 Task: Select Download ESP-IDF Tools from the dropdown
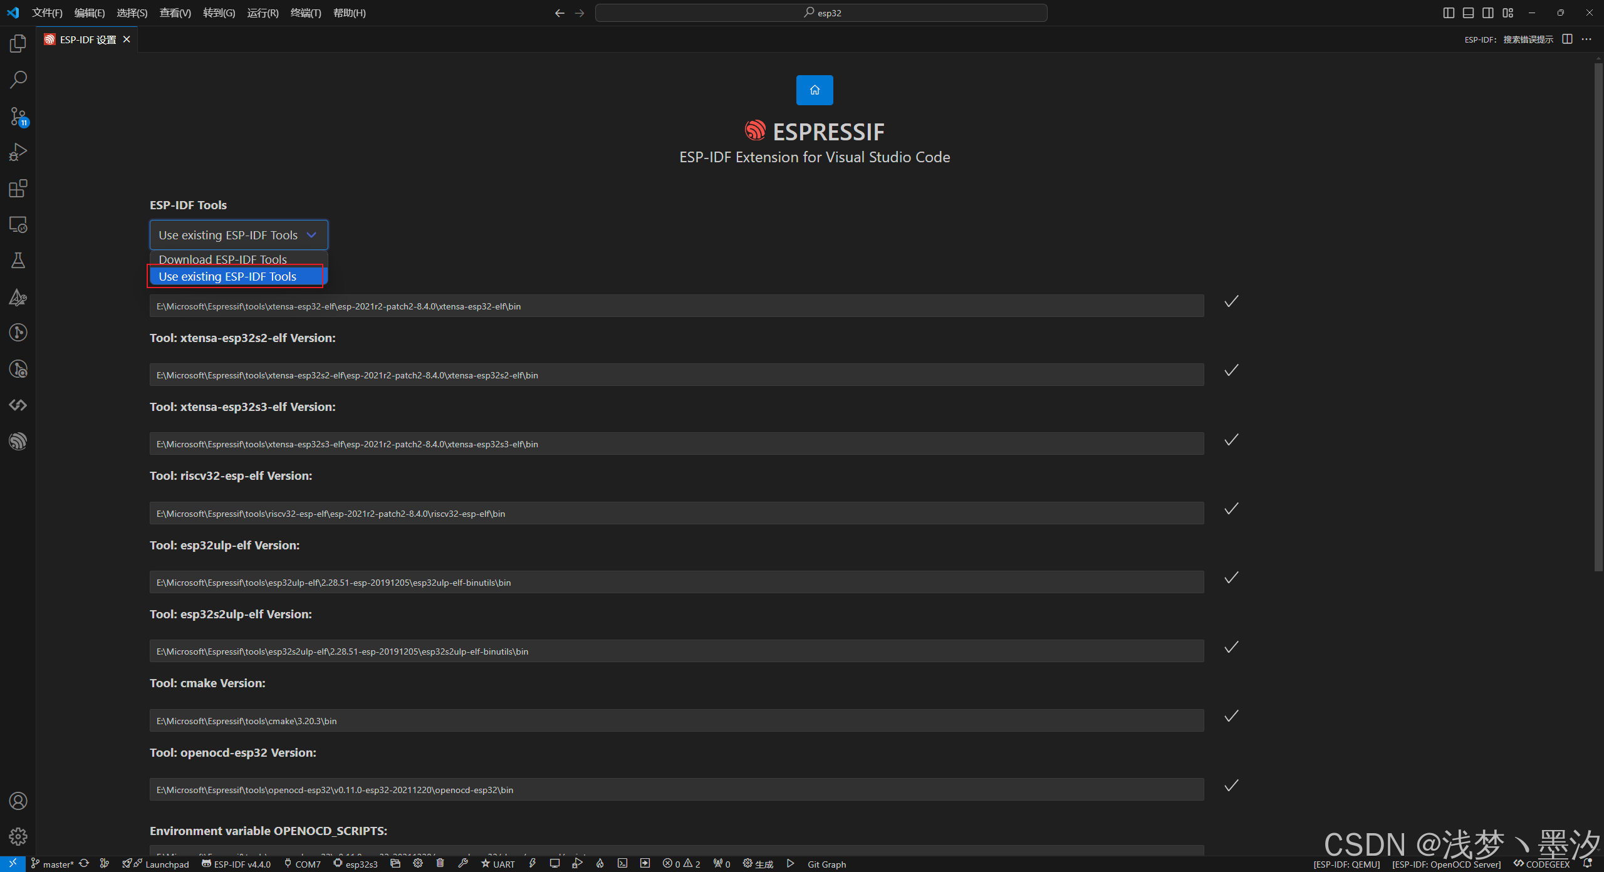point(222,259)
